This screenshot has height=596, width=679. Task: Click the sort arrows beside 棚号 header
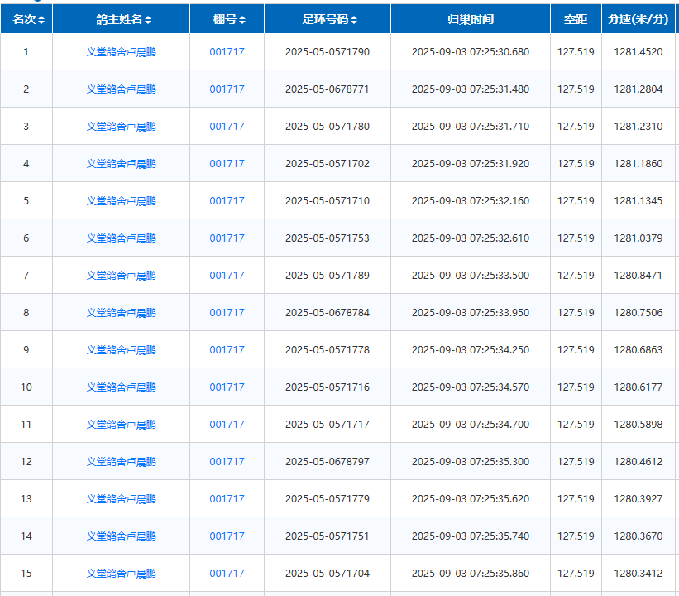click(242, 19)
